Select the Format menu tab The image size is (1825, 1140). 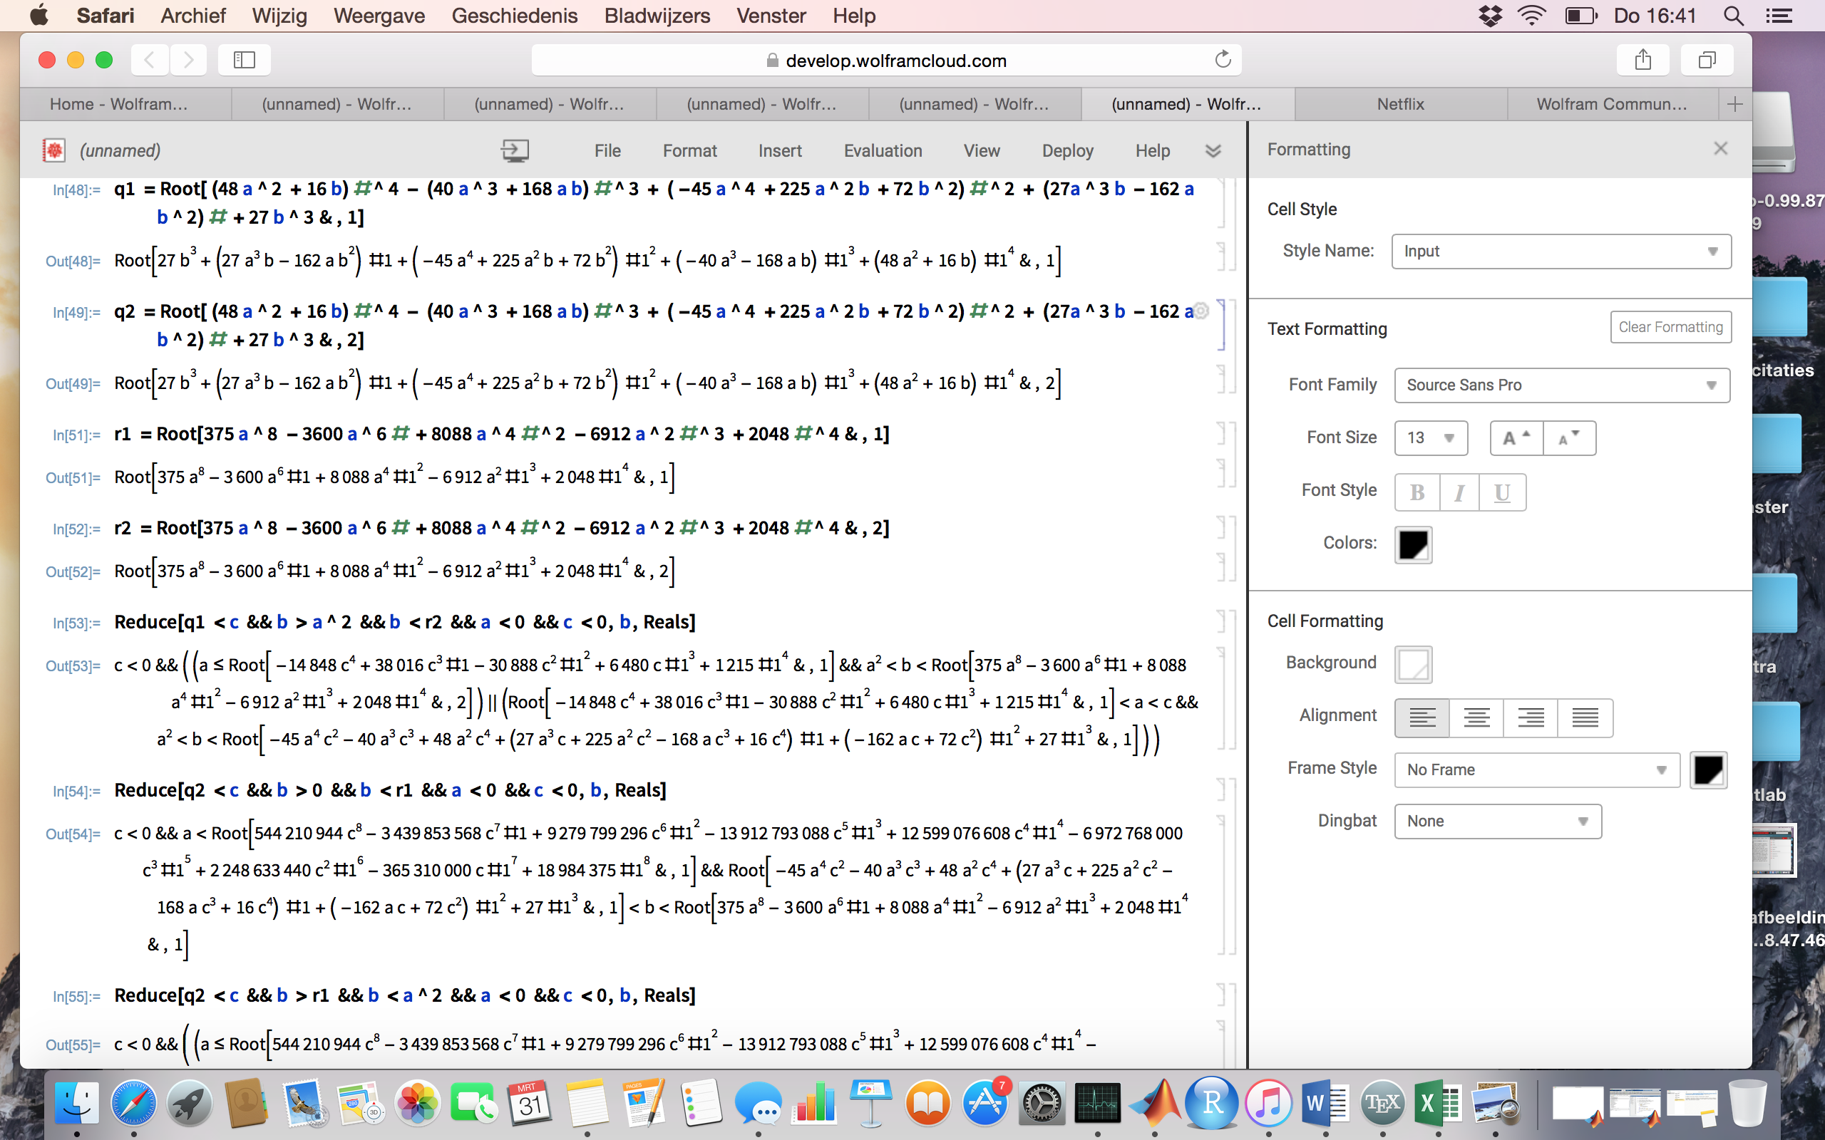(x=687, y=148)
